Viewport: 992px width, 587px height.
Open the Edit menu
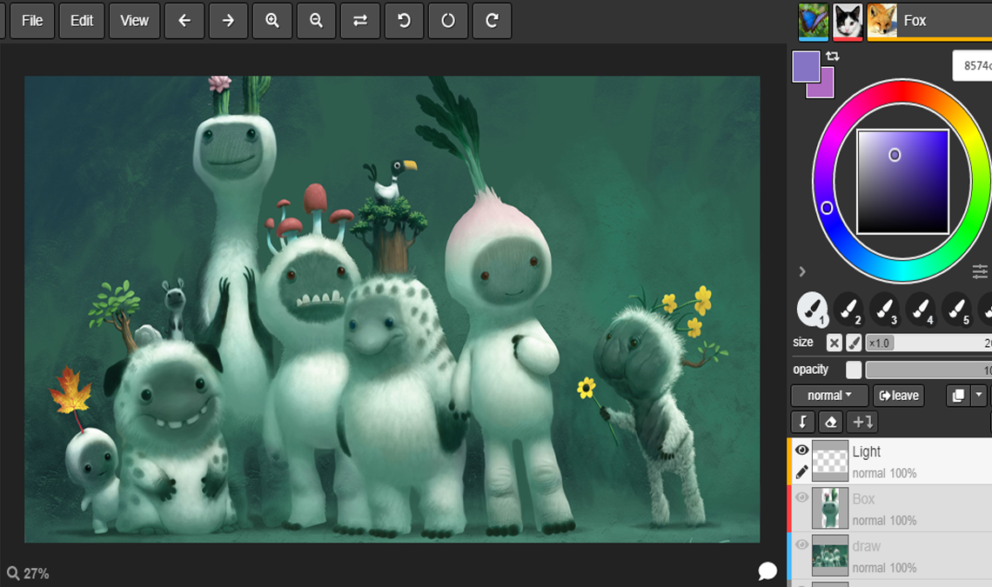point(82,21)
